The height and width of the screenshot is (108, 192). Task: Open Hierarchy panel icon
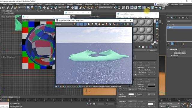[175, 18]
